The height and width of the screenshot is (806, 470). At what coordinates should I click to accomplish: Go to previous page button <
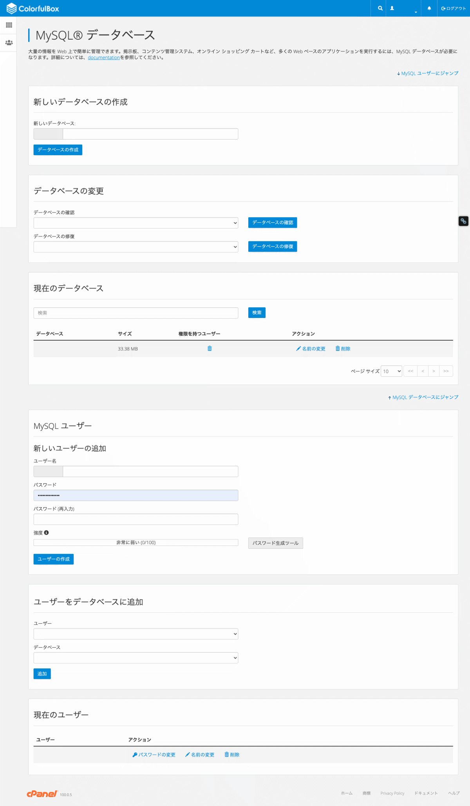coord(423,371)
